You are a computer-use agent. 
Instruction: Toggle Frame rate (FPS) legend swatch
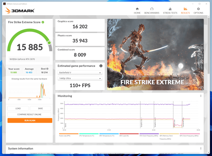click(69, 134)
